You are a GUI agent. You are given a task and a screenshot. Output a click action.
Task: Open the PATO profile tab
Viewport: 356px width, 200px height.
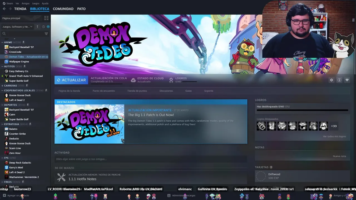coord(81,9)
